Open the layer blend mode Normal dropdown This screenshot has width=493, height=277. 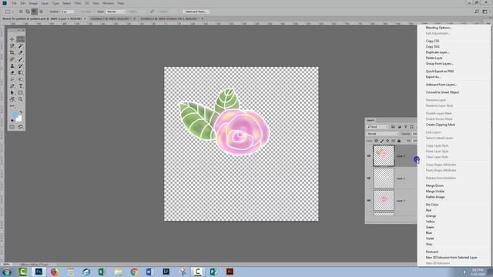[383, 134]
